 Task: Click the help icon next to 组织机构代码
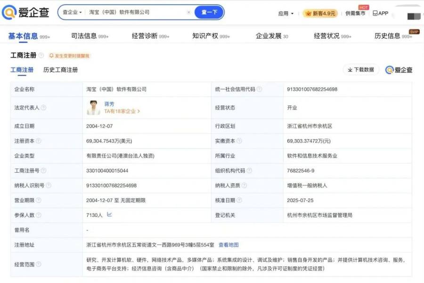(249, 171)
